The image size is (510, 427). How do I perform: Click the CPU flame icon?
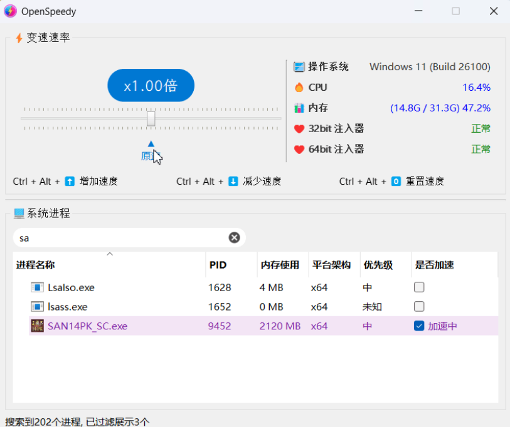[299, 88]
